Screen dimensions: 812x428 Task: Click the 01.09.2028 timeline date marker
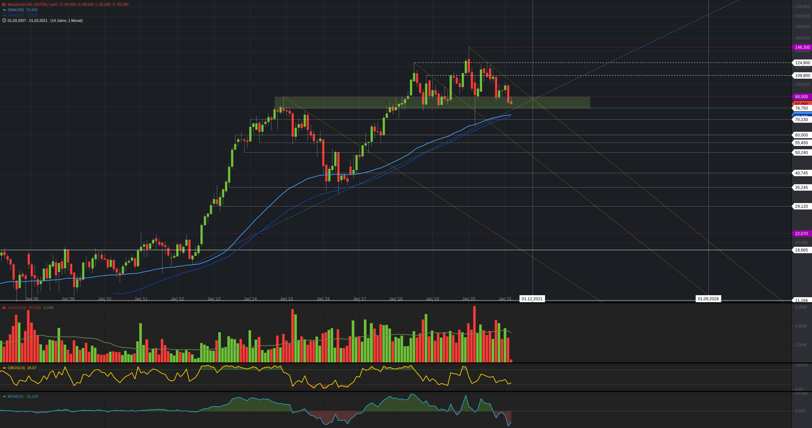click(708, 299)
